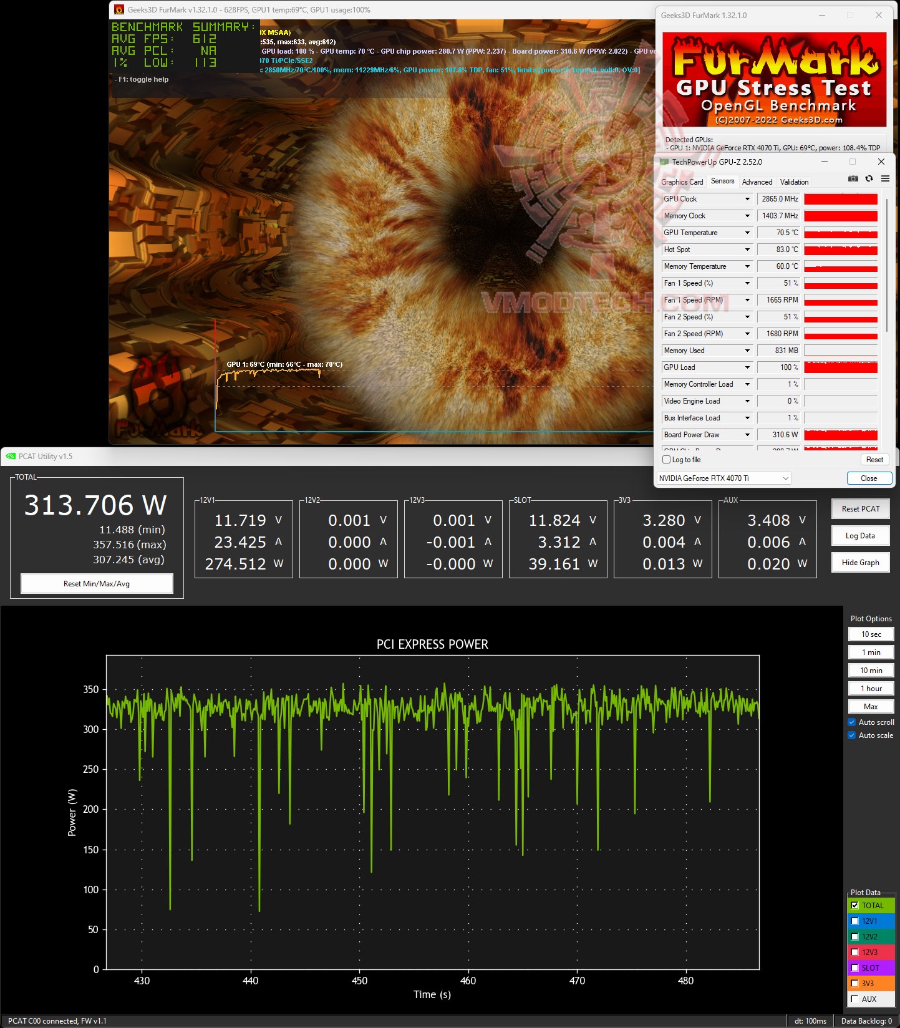This screenshot has height=1028, width=900.
Task: Open the Validation tab
Action: (x=794, y=182)
